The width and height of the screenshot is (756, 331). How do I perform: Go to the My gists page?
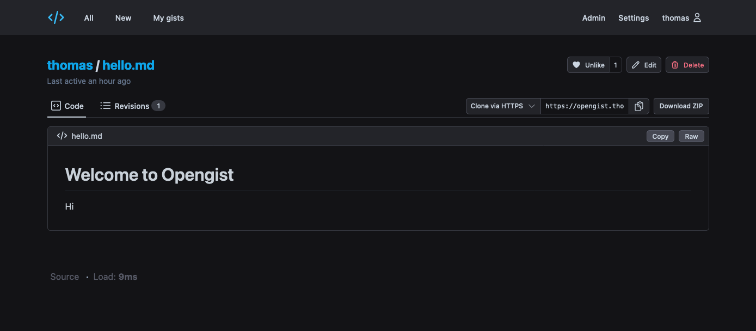click(x=169, y=18)
